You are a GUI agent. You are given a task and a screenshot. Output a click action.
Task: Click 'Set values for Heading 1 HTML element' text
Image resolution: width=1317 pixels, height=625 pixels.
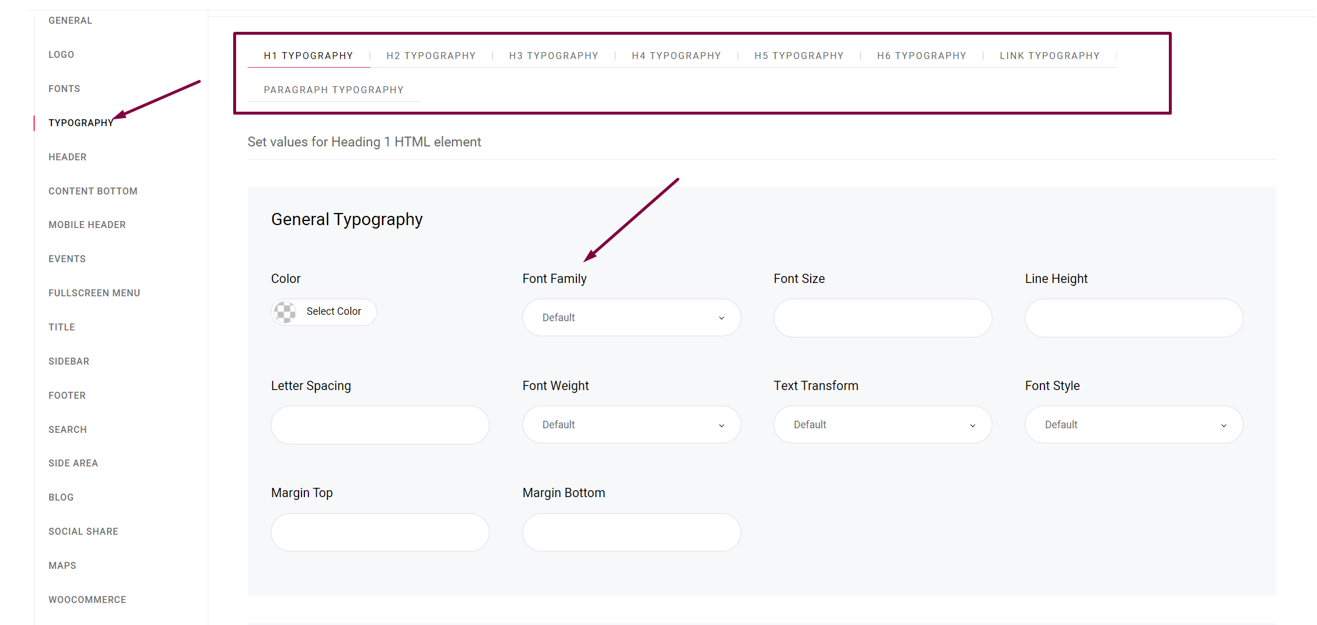click(364, 142)
